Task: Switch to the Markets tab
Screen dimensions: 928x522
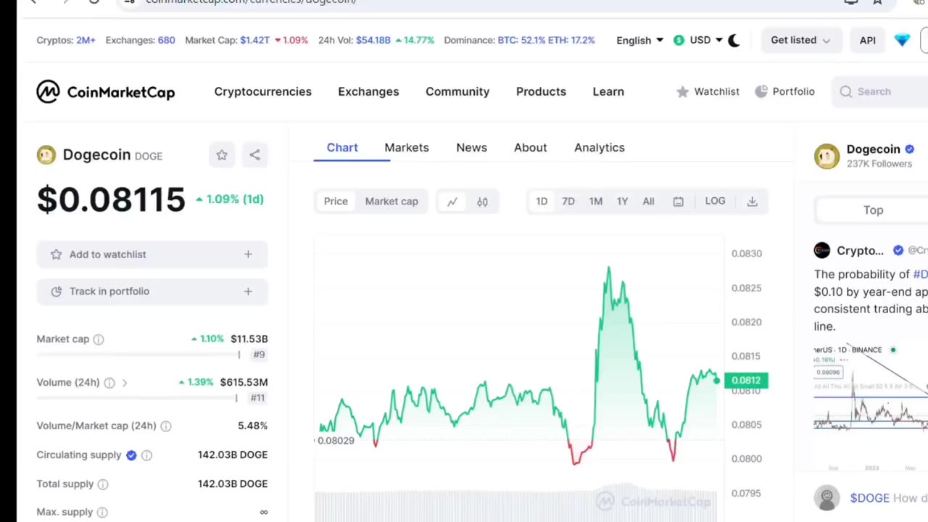Action: 407,148
